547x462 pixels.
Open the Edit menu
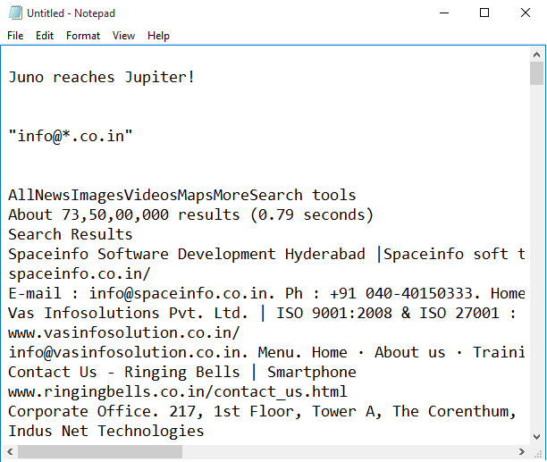click(x=45, y=36)
